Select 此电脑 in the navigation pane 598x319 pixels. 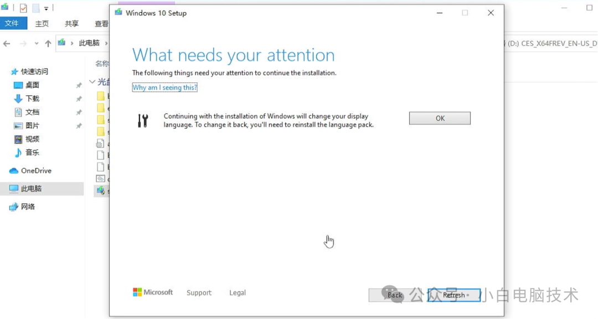pyautogui.click(x=42, y=189)
